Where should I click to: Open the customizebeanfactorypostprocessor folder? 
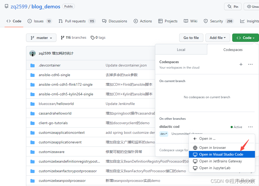[x=68, y=171]
